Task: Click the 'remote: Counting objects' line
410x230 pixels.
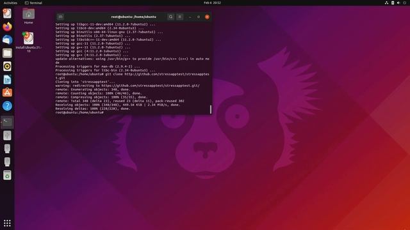Action: point(98,93)
